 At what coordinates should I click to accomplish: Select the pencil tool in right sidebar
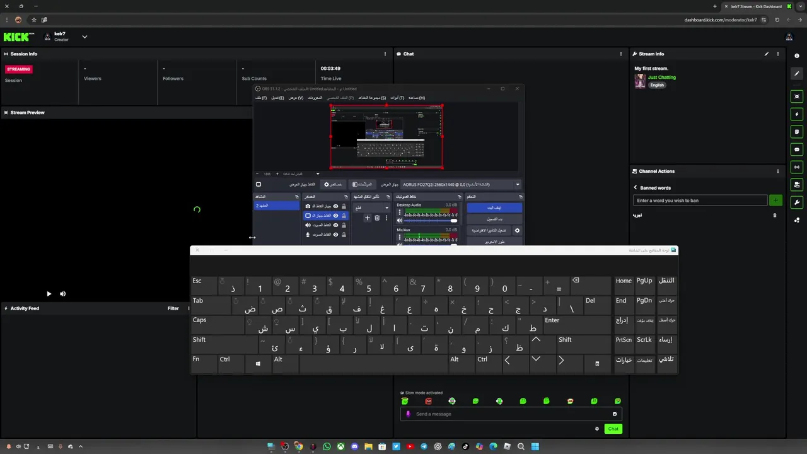coord(797,74)
